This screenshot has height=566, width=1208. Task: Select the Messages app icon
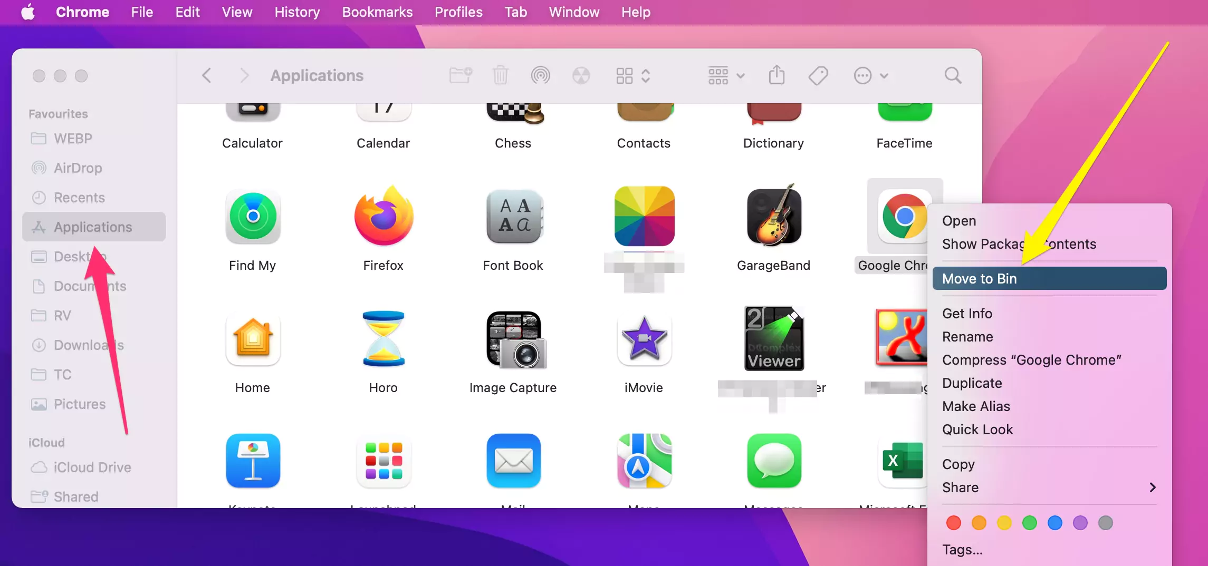click(774, 461)
